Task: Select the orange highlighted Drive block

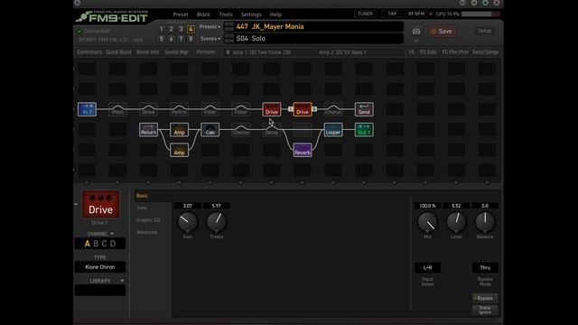Action: 303,109
